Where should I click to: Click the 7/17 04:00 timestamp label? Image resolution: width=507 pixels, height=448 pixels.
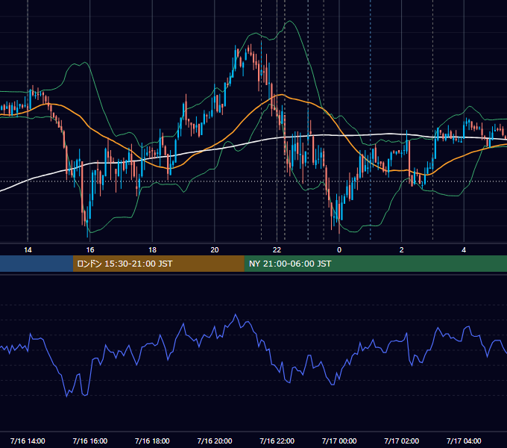tap(464, 441)
